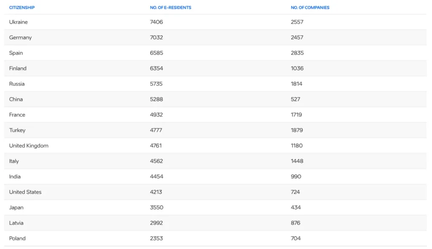This screenshot has width=432, height=249.
Task: Click NO. OF COMPANIES column header
Action: 310,8
